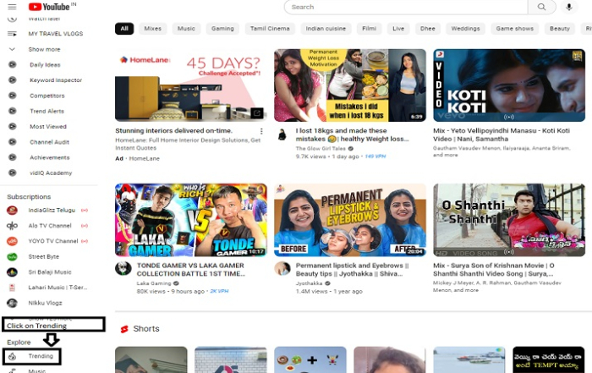The width and height of the screenshot is (592, 373).
Task: Select the Indian cuisine filter chip
Action: [x=326, y=28]
